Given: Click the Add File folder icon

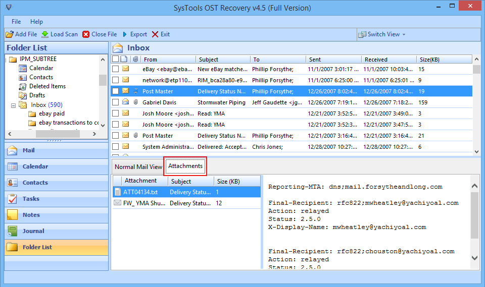Looking at the screenshot, I should 10,34.
